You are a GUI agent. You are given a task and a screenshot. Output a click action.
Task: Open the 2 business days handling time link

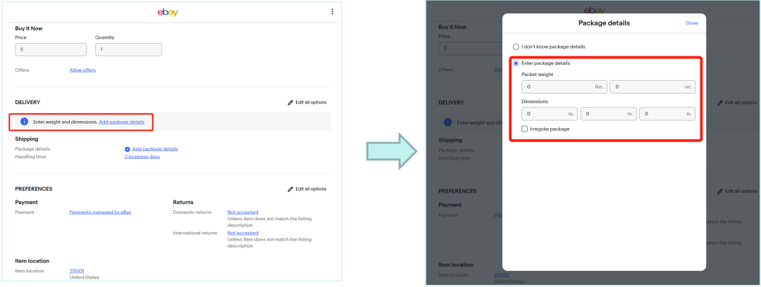(142, 157)
